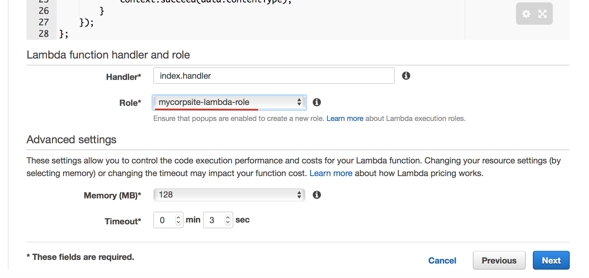Image resolution: width=589 pixels, height=278 pixels.
Task: Click into the Timeout seconds field
Action: pos(214,220)
